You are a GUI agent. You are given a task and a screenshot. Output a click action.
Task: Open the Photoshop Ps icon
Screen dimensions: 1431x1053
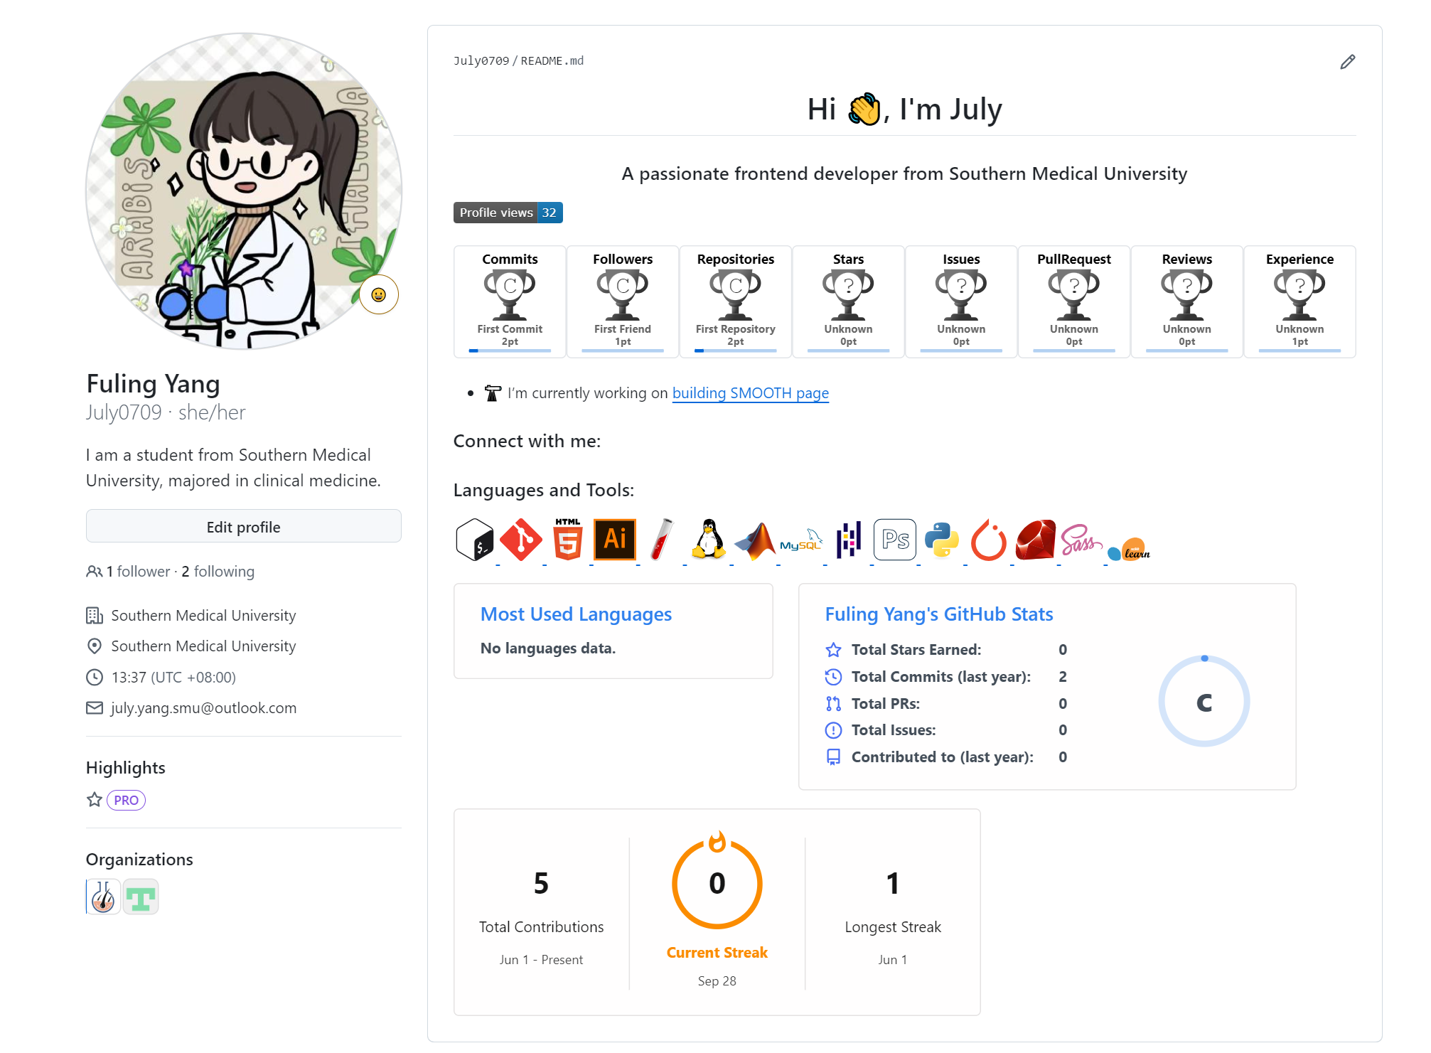[895, 540]
